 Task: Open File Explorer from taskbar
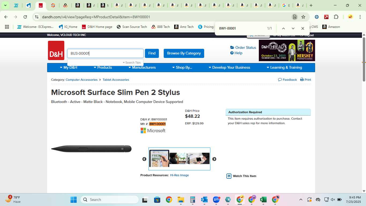[181, 200]
